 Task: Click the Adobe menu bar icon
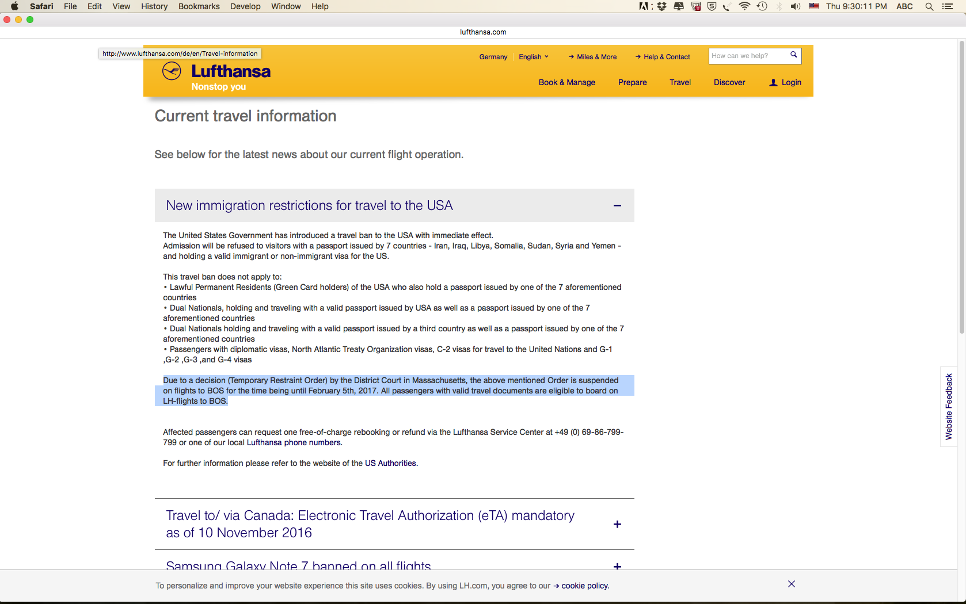644,6
